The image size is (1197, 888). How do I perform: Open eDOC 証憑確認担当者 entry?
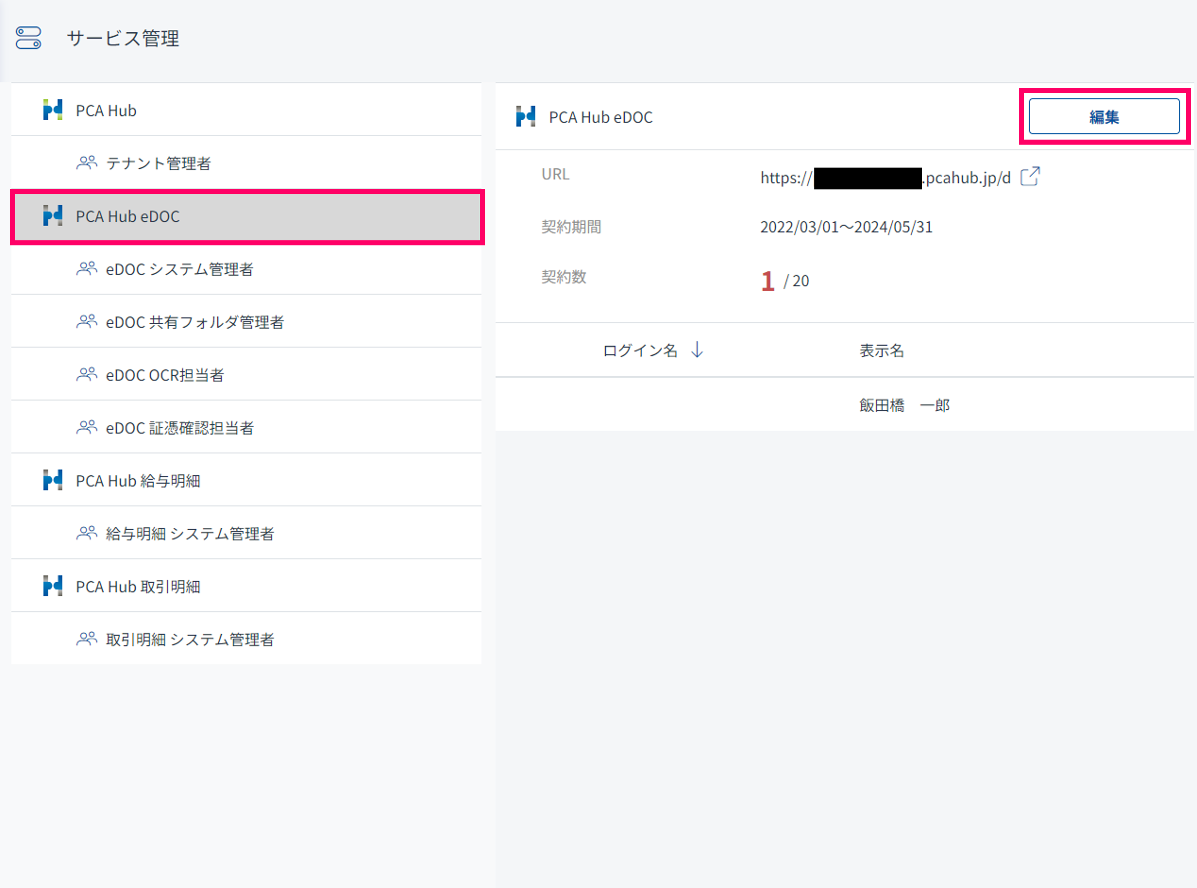[179, 428]
